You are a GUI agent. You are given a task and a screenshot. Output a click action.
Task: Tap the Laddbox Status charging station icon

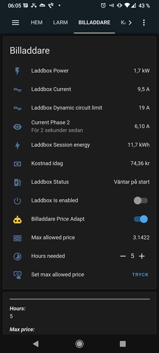tap(17, 182)
